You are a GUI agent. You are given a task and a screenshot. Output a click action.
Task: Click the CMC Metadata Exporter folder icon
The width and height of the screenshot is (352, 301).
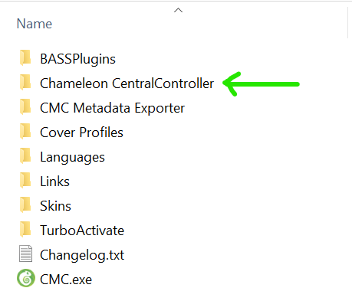tap(25, 107)
